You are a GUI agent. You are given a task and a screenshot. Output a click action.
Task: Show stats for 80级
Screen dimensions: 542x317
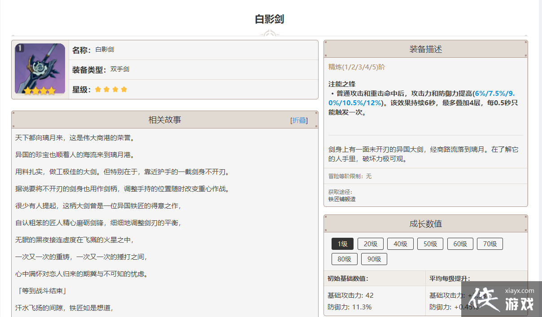[x=344, y=259]
